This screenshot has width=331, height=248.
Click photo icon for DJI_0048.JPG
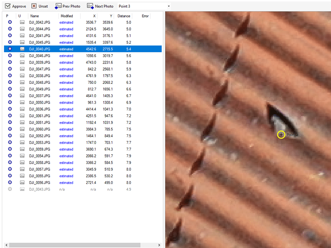(22, 82)
